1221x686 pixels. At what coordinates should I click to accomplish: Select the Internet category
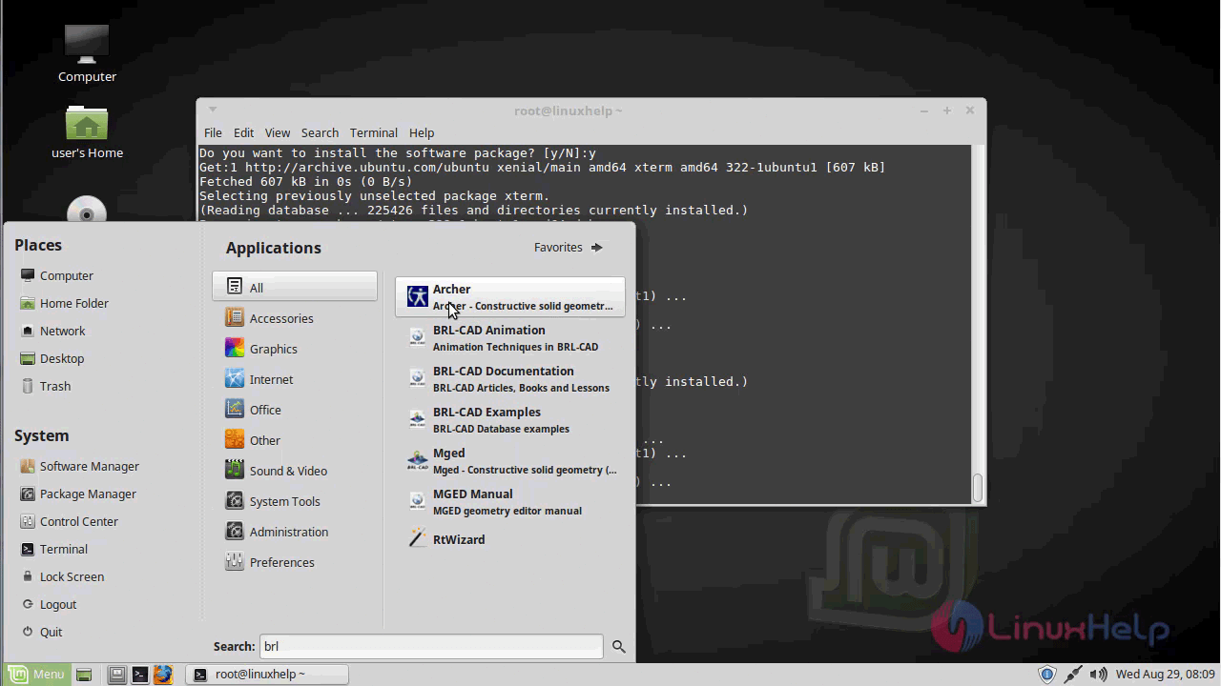[295, 379]
